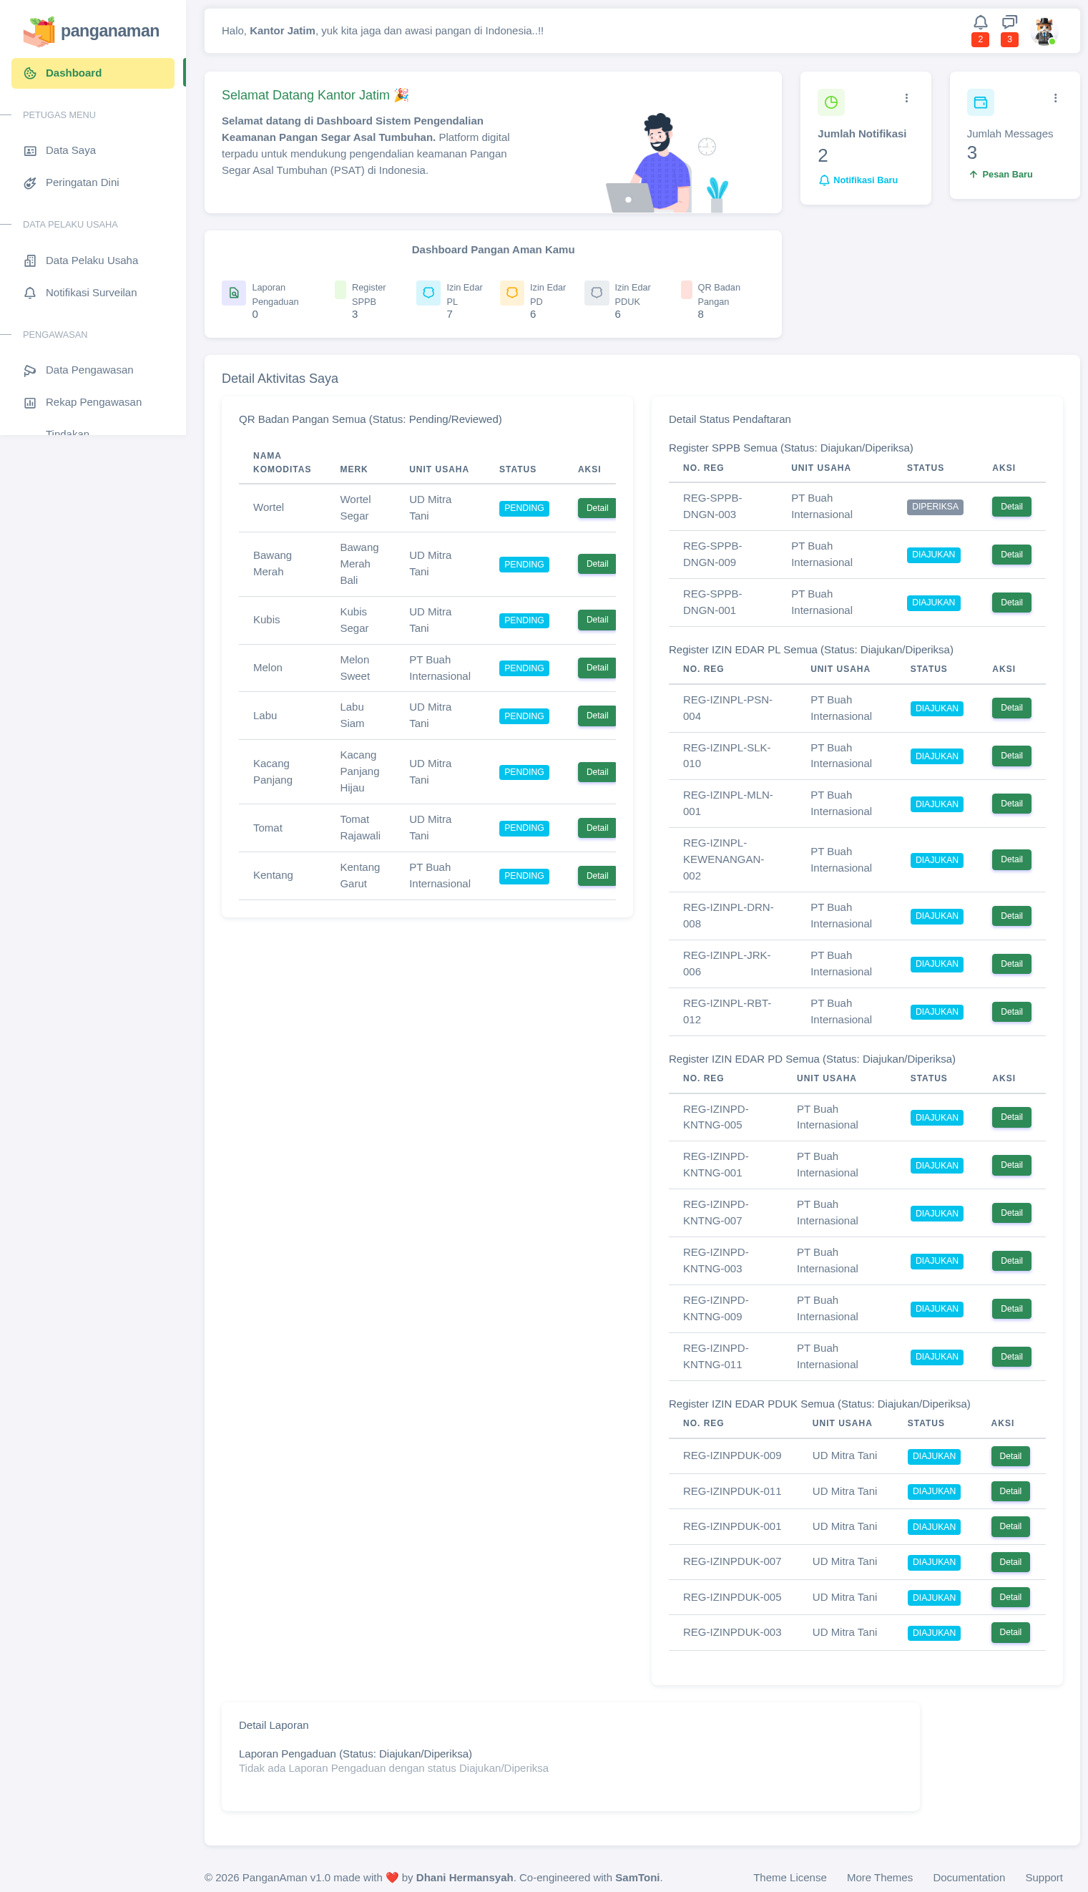The height and width of the screenshot is (1892, 1088).
Task: View Detail for Bawang Merah row
Action: click(597, 565)
